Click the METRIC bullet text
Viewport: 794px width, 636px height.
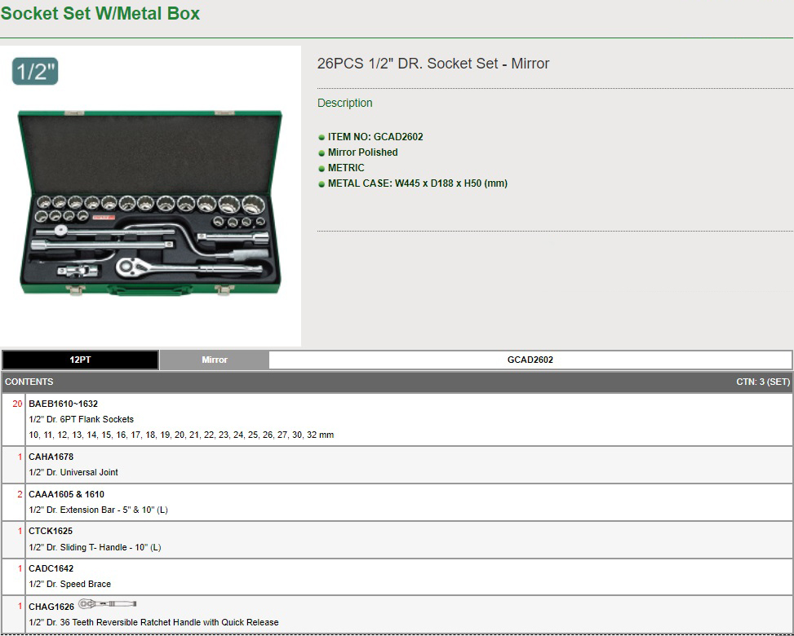click(346, 167)
